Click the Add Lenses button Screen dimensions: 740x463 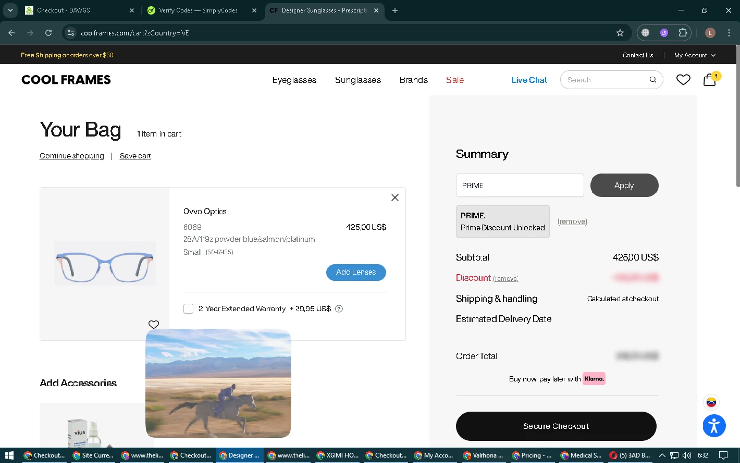356,272
